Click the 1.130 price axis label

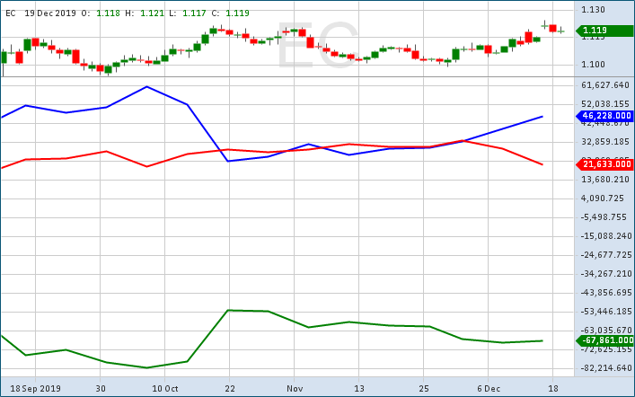click(x=593, y=10)
